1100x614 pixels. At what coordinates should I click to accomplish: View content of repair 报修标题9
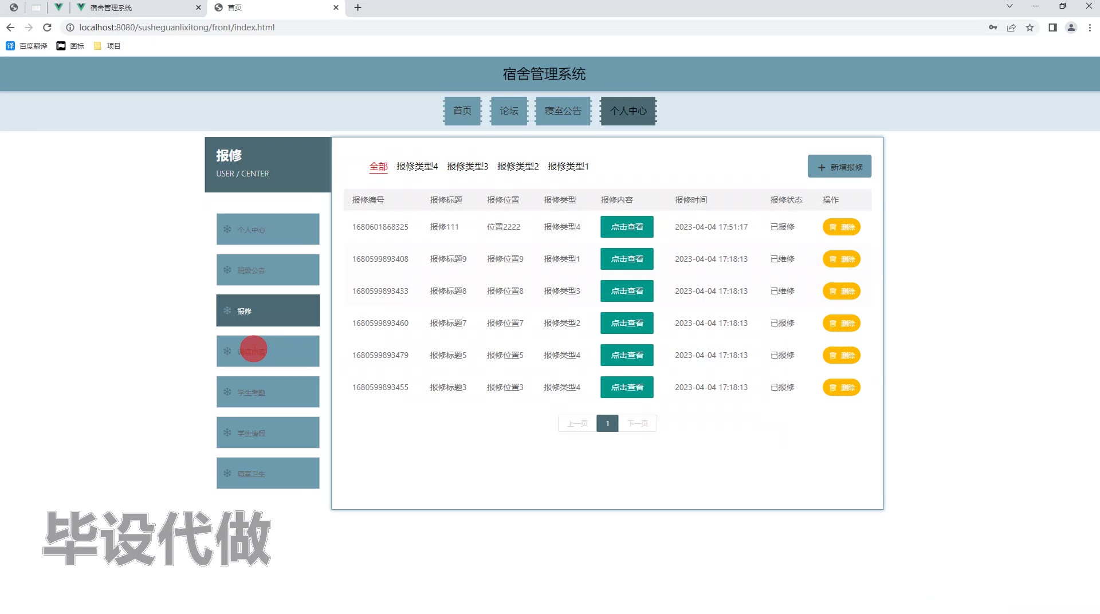tap(627, 259)
